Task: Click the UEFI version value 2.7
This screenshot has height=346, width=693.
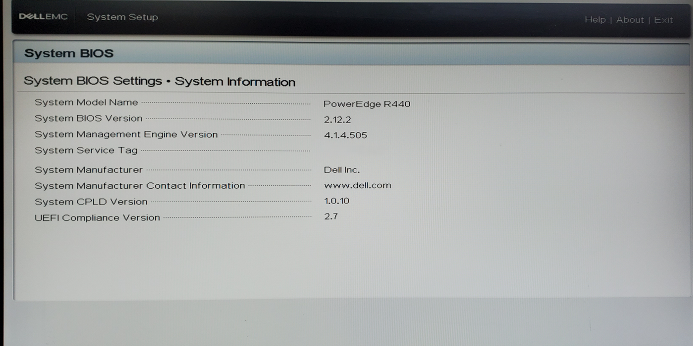Action: [x=331, y=216]
